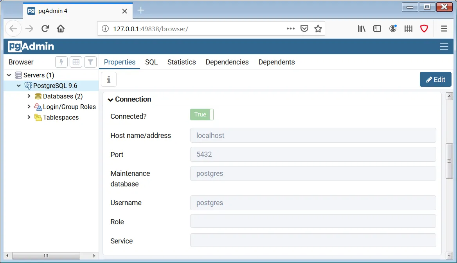The image size is (457, 263).
Task: Open a new browser tab
Action: click(141, 11)
